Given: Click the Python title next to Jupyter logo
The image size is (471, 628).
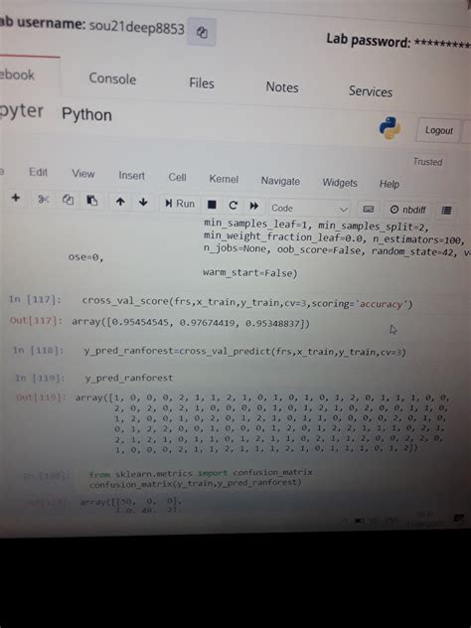Looking at the screenshot, I should coord(86,114).
